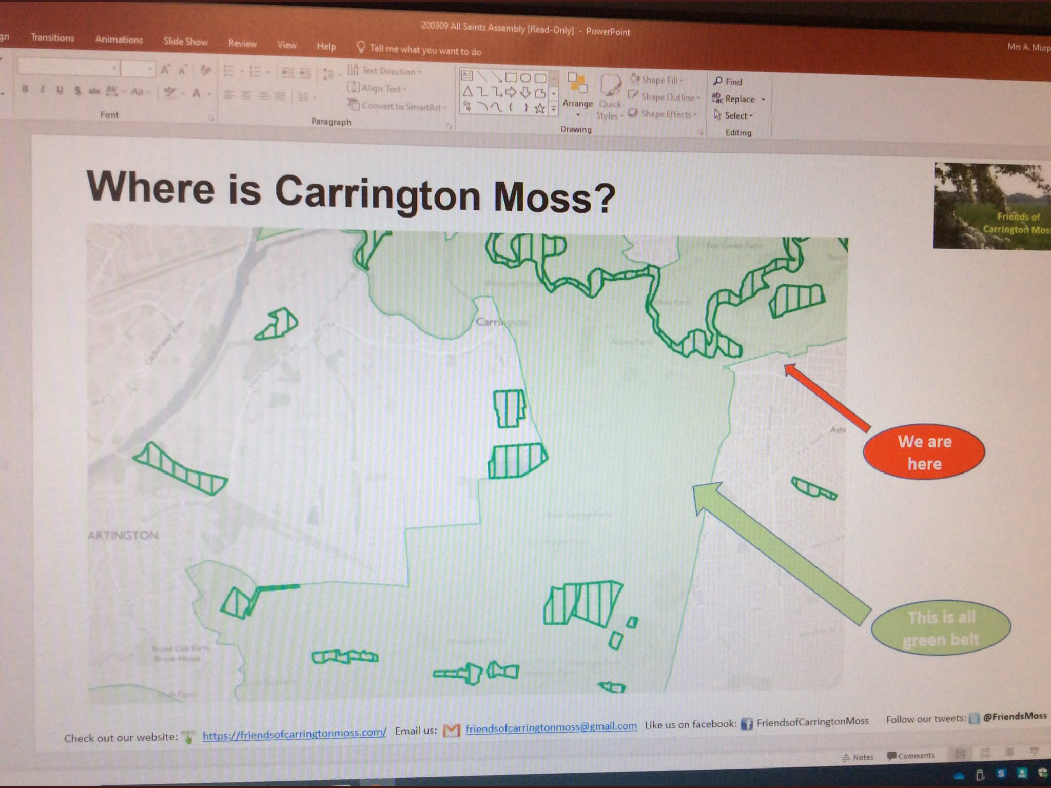
Task: Click the Notes button in status bar
Action: click(858, 757)
